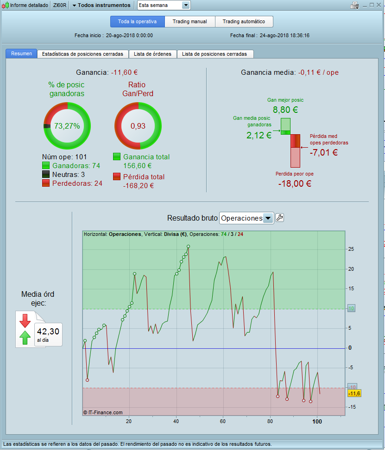Click the Fecha final date text
The width and height of the screenshot is (385, 450).
point(270,35)
